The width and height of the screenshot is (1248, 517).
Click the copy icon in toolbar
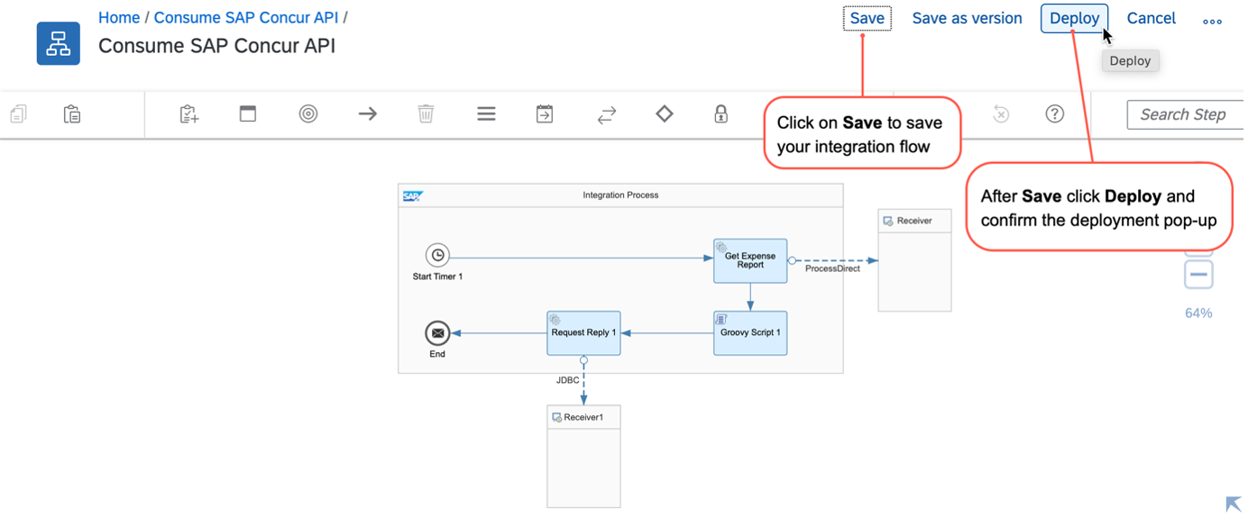pos(18,114)
